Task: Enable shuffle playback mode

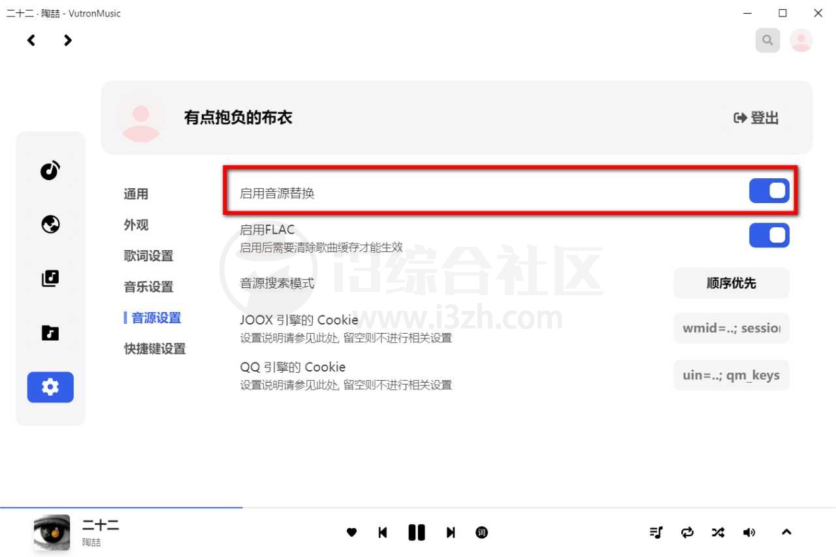Action: point(718,532)
